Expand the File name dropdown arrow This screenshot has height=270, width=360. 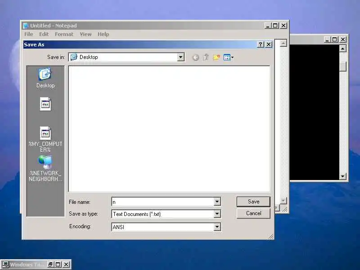[217, 202]
